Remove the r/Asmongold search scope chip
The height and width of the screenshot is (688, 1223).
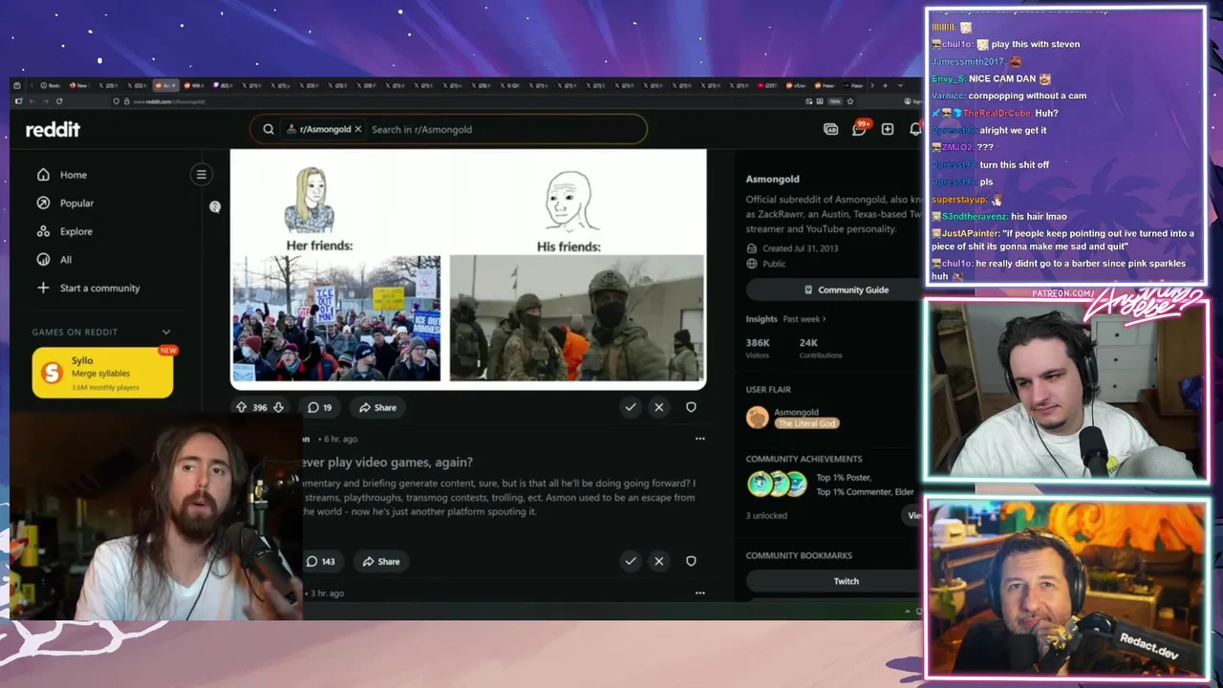pyautogui.click(x=358, y=129)
